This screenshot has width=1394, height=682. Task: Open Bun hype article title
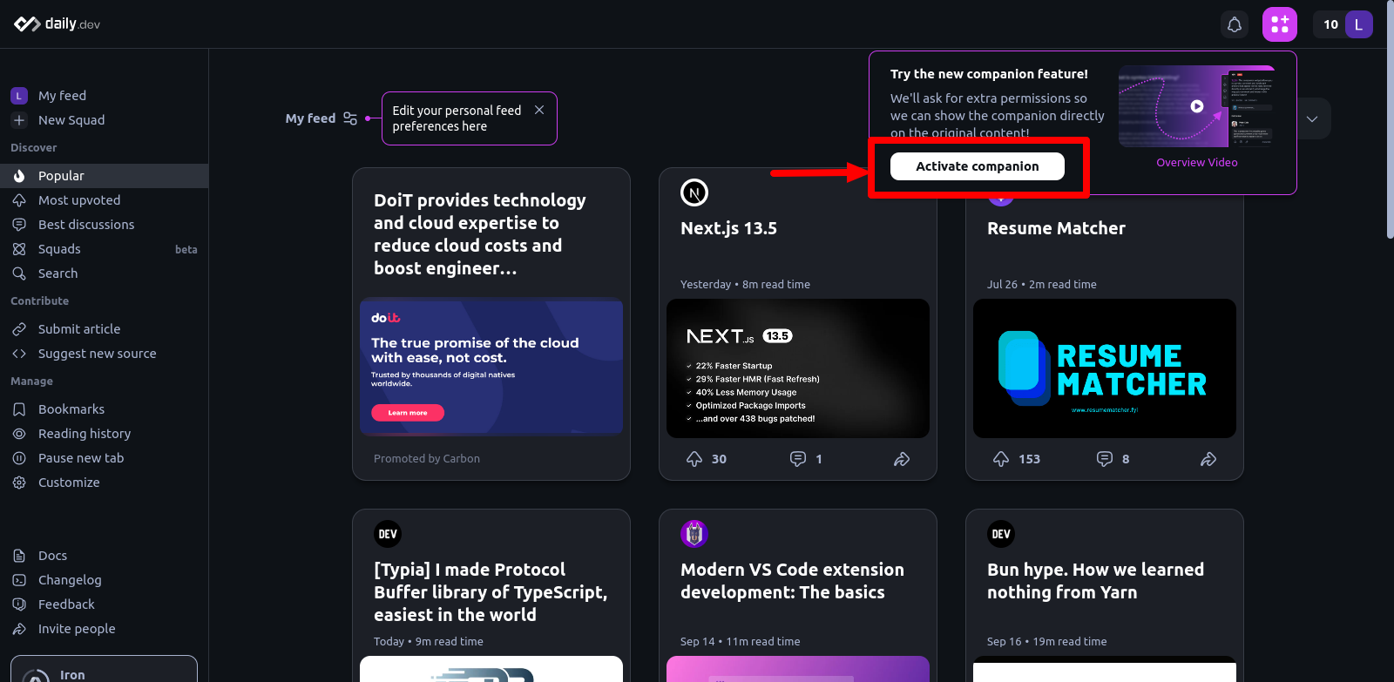1095,581
